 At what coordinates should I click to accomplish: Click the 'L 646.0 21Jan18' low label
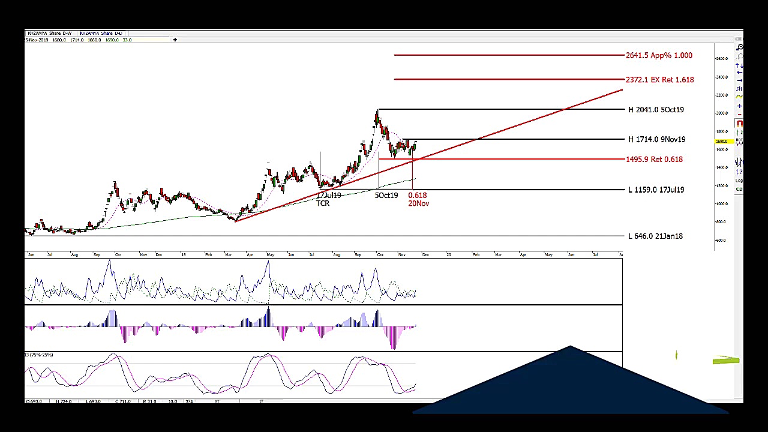click(x=655, y=236)
